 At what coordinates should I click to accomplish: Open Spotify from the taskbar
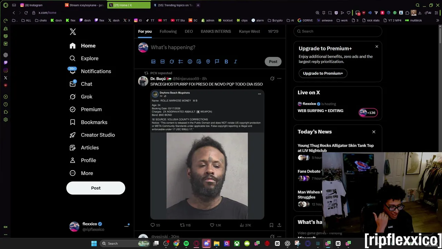click(x=186, y=243)
